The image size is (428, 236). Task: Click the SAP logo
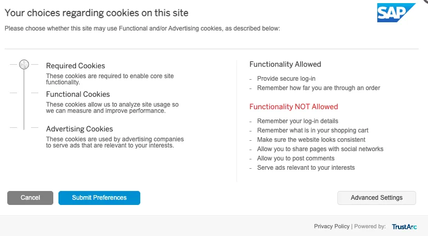pos(395,13)
